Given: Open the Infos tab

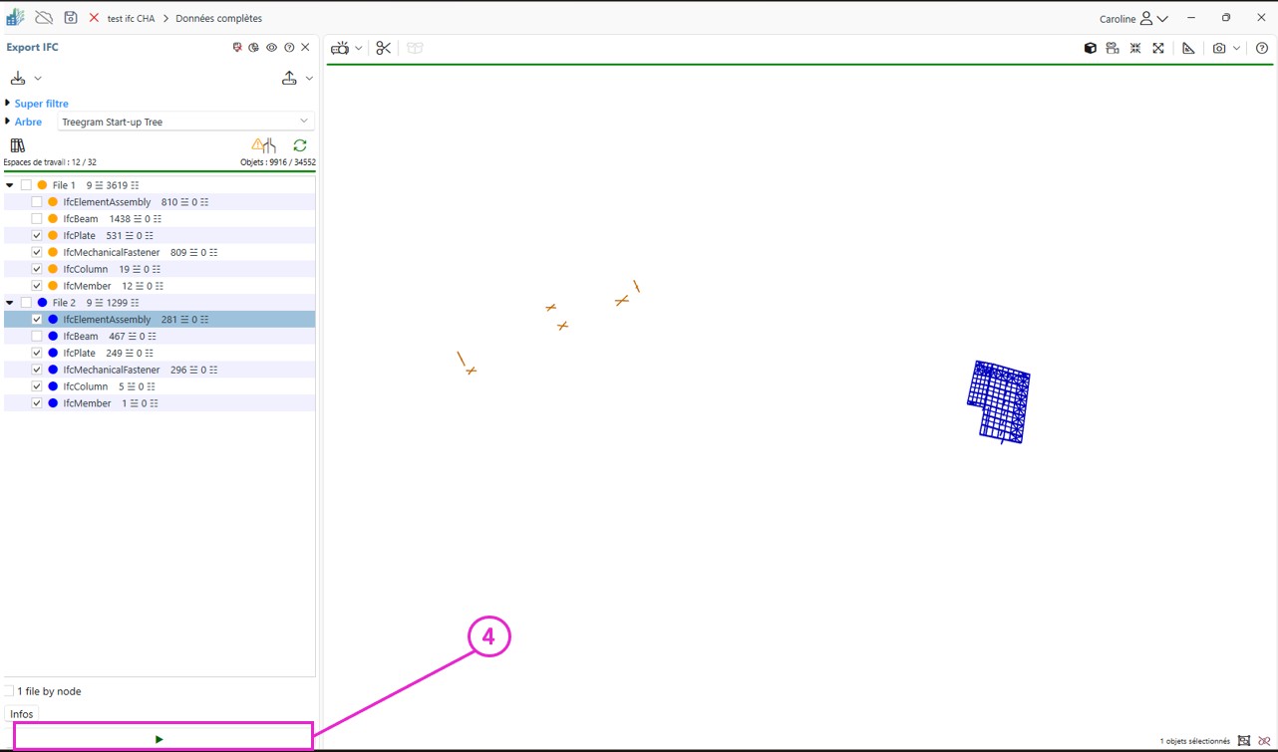Looking at the screenshot, I should (x=22, y=714).
